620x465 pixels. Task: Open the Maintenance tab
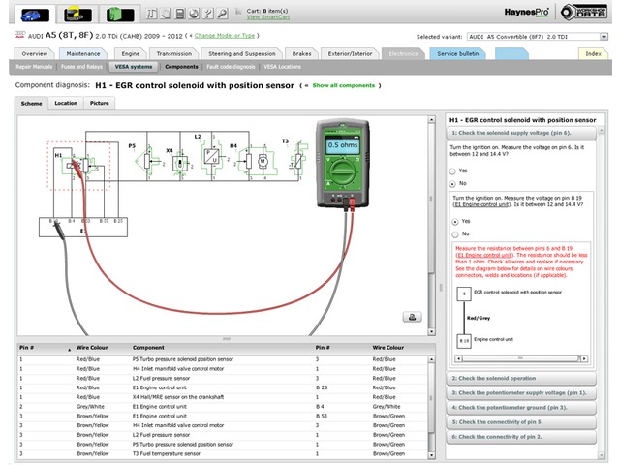[83, 54]
